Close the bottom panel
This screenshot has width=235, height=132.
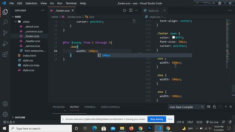coord(231,107)
